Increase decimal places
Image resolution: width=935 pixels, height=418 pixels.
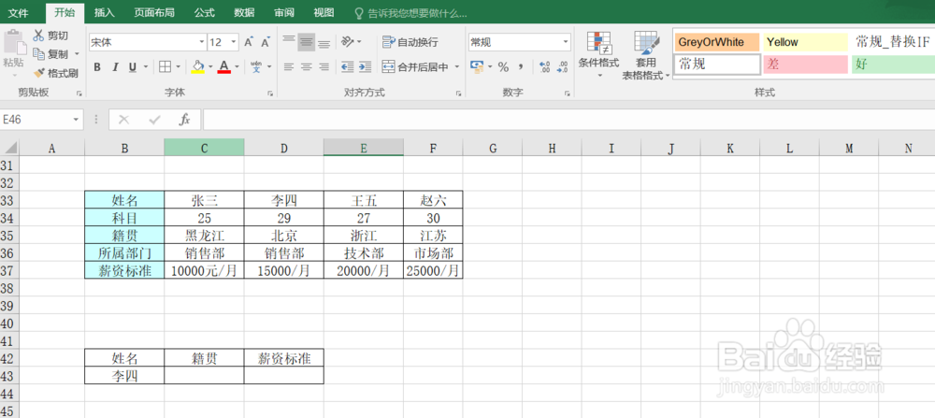click(x=544, y=66)
